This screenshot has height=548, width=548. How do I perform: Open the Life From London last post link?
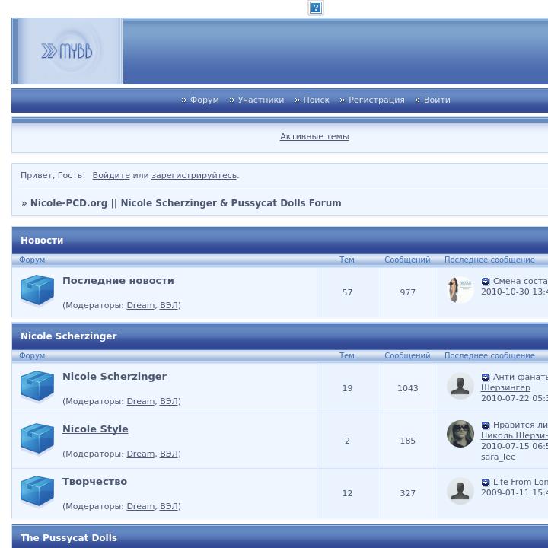click(521, 482)
